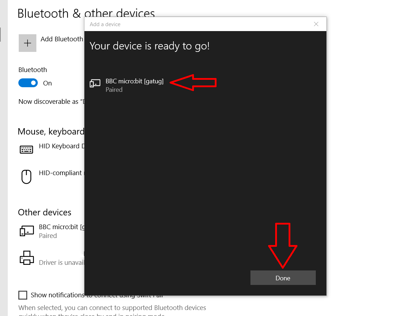This screenshot has height=316, width=414.
Task: Enable Show notifications Swift Pair checkbox
Action: point(23,295)
